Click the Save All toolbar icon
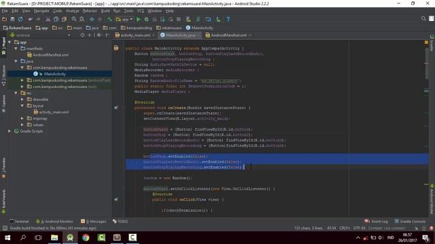Viewport: 435px width, 244px height. tap(12, 19)
